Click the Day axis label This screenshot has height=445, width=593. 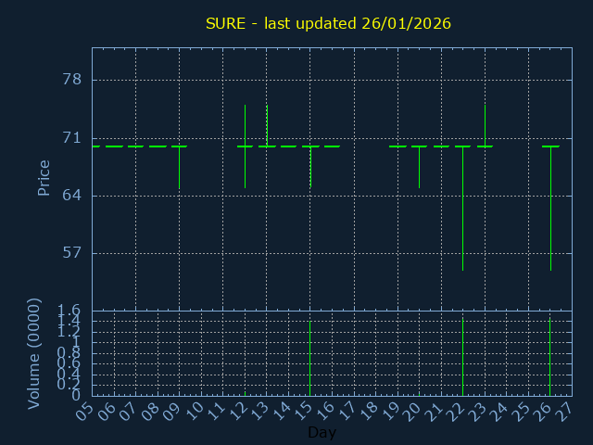pos(322,433)
